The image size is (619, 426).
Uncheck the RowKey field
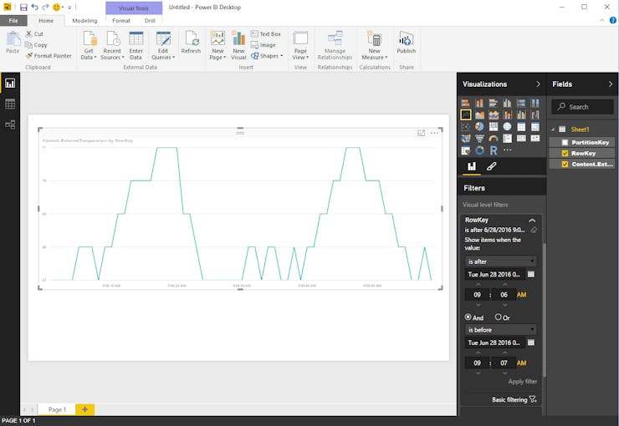pyautogui.click(x=565, y=154)
